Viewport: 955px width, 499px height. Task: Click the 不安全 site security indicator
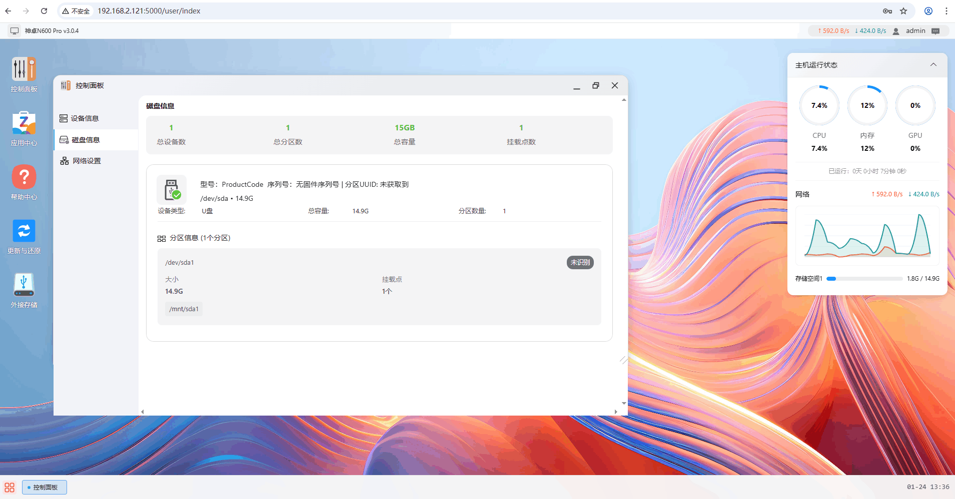tap(76, 11)
